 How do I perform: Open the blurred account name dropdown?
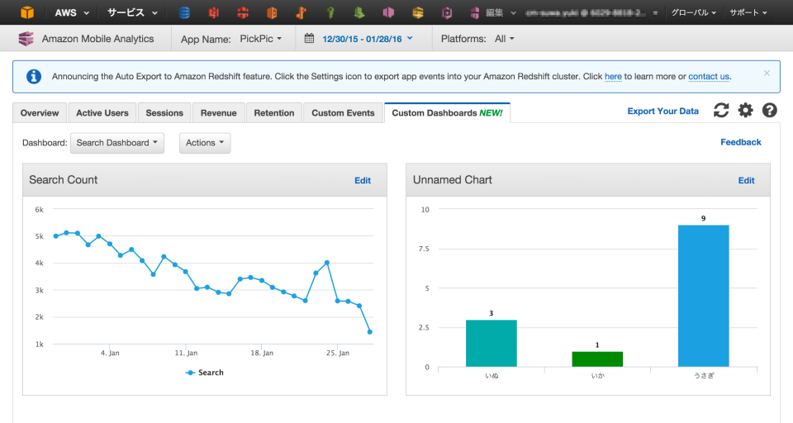591,12
